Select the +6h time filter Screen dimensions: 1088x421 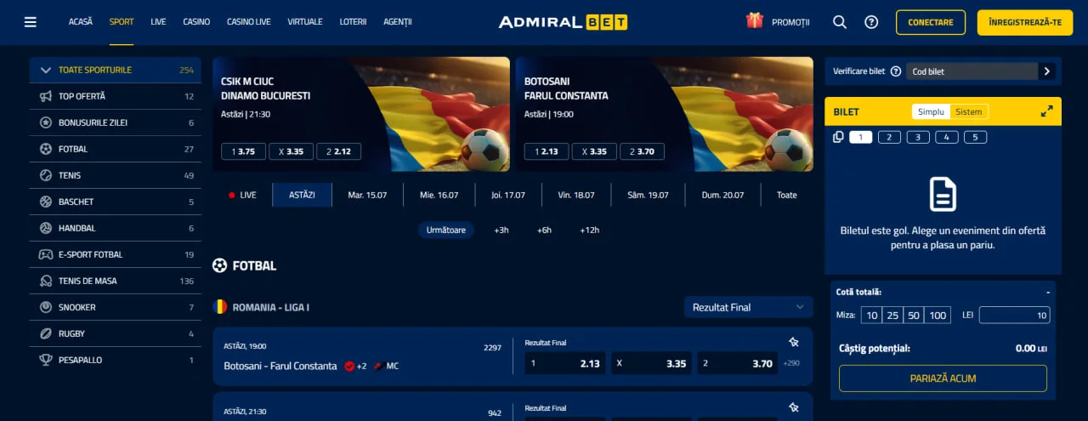(544, 230)
